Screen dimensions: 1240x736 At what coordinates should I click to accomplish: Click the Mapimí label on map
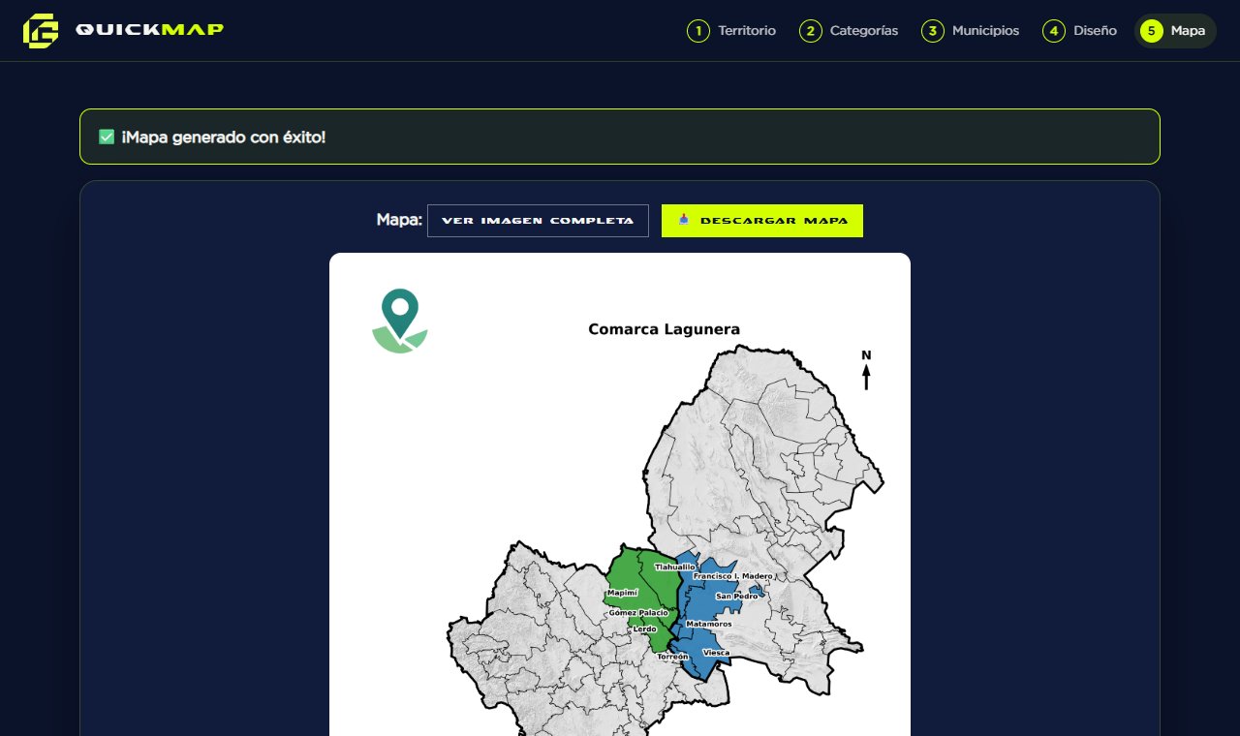622,593
